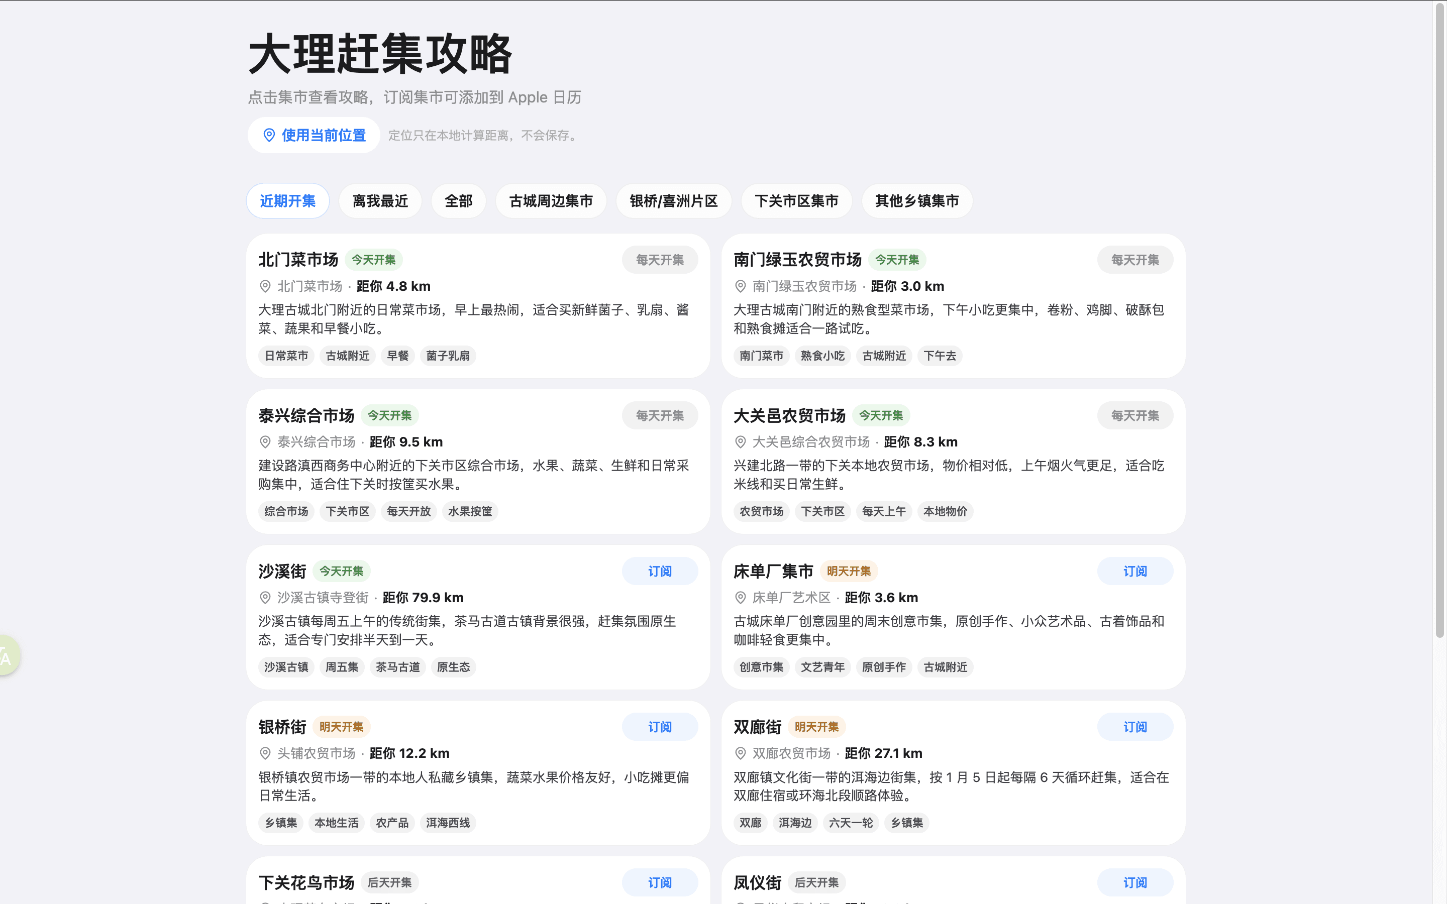Click the 菌子乳扇 tag

pyautogui.click(x=448, y=356)
